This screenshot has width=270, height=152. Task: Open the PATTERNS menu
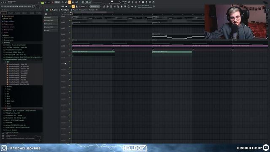[x=12, y=6]
